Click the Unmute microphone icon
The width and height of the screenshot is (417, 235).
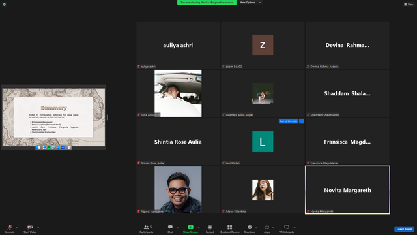point(10,227)
